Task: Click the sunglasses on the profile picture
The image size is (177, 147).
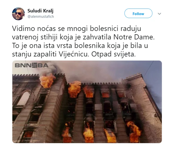Action: click(x=18, y=13)
